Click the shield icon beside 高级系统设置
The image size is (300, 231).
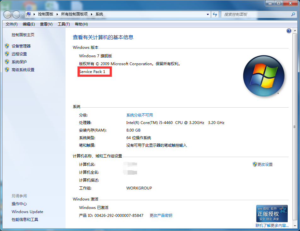7,70
